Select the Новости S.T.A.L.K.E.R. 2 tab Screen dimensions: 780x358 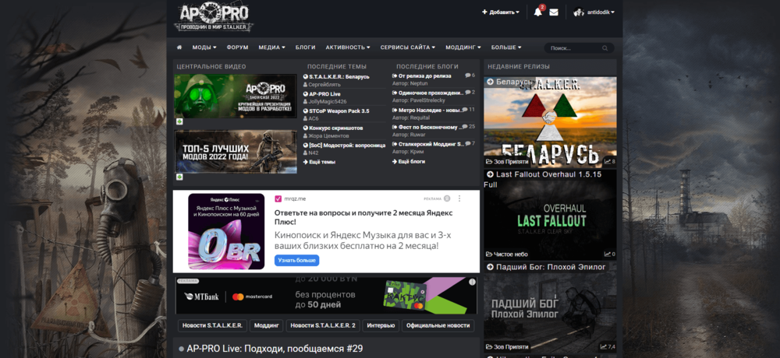coord(322,326)
